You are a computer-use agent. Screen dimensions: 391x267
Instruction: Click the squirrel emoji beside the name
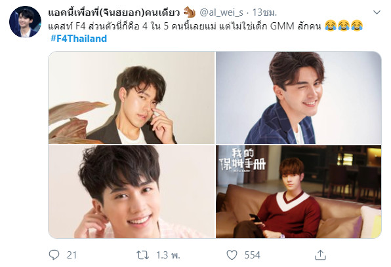pos(190,12)
